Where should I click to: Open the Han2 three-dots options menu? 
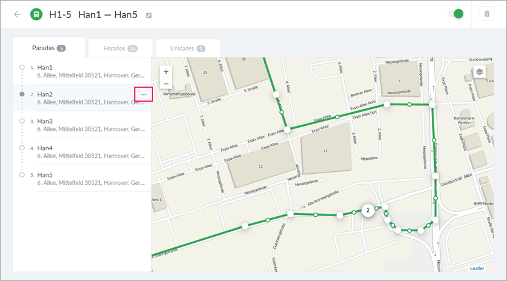(x=143, y=94)
